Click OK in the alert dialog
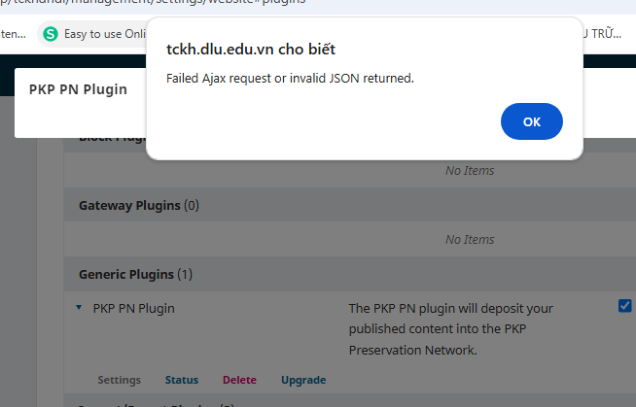This screenshot has width=636, height=407. pyautogui.click(x=531, y=121)
